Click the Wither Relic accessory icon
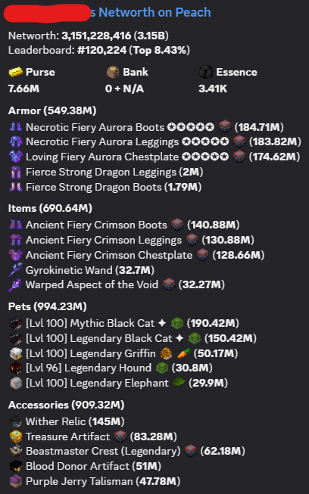The image size is (309, 494). 15,421
